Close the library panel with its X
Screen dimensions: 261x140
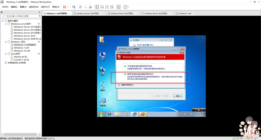click(x=39, y=12)
